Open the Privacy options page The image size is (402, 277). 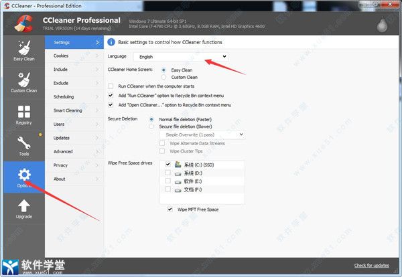point(74,165)
